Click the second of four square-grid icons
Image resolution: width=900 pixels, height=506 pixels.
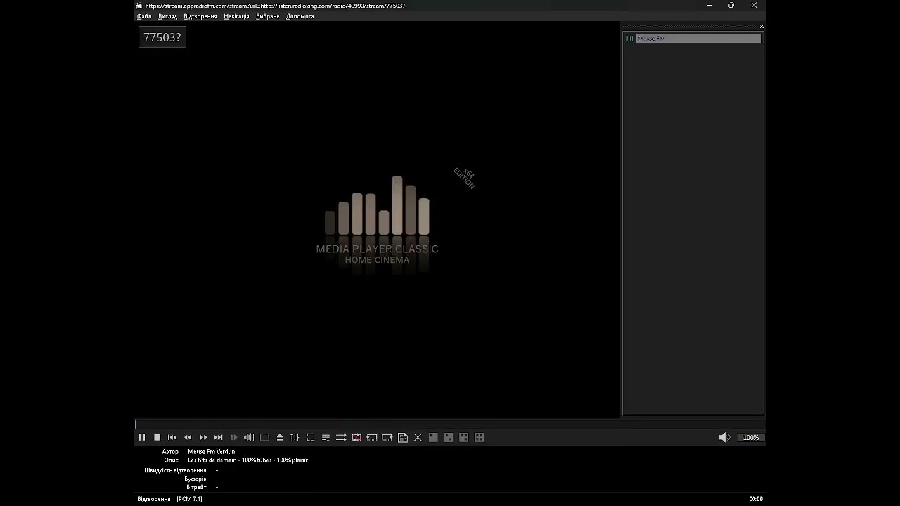point(449,437)
